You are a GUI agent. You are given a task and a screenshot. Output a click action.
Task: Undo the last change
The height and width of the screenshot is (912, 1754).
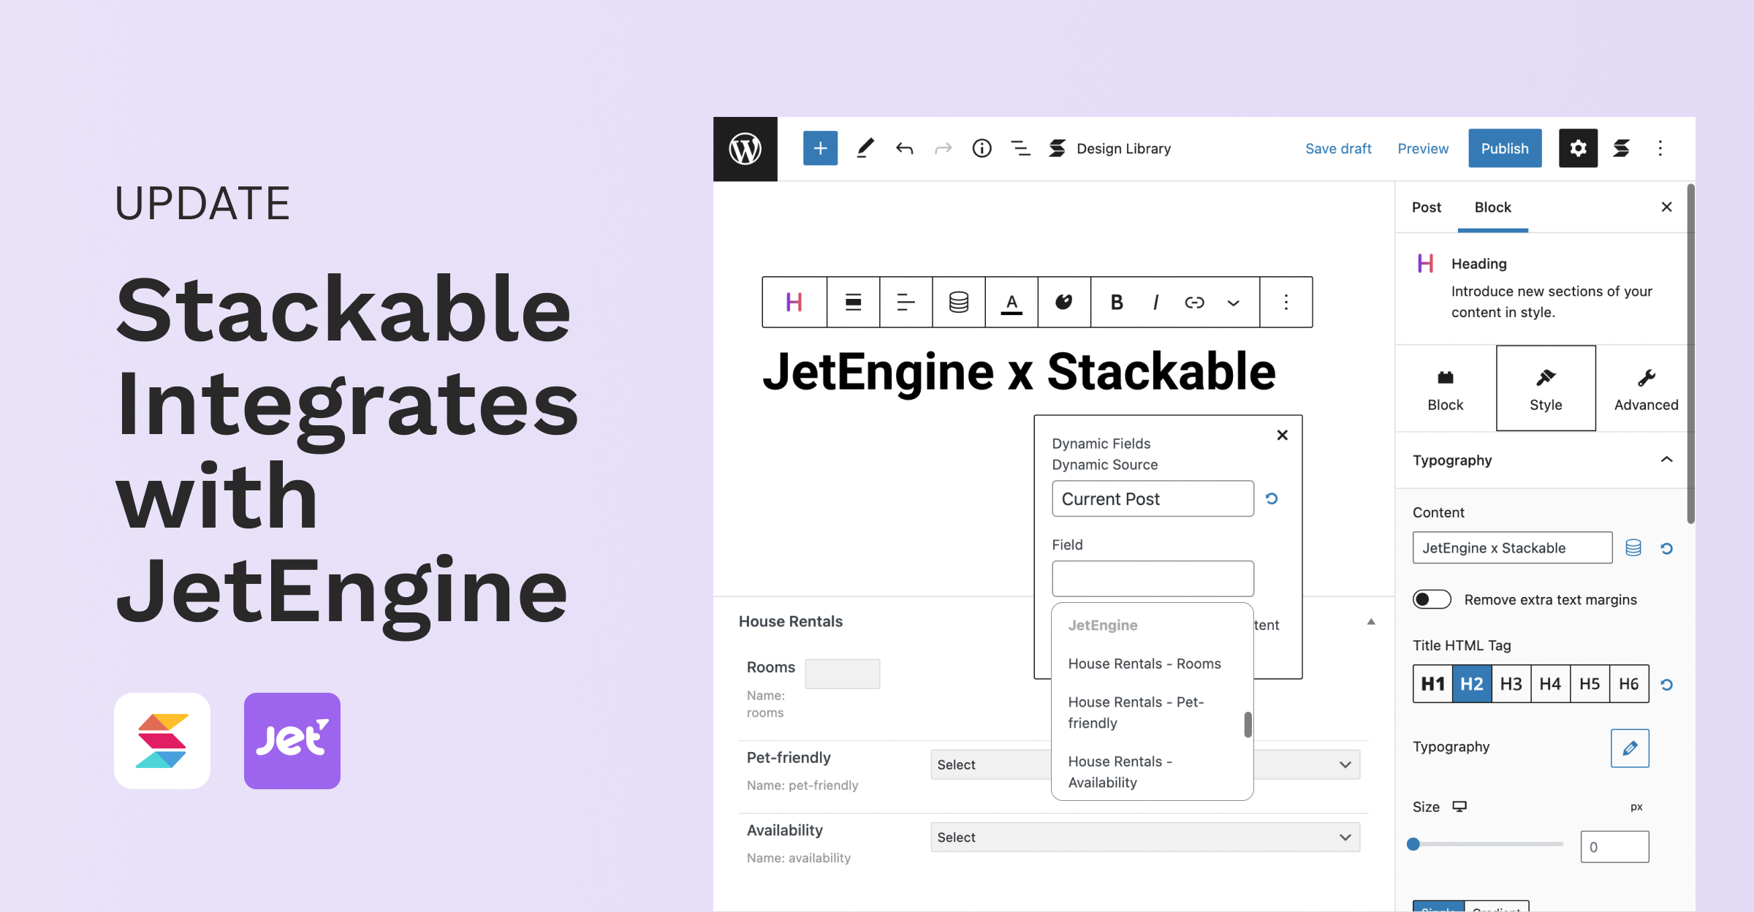(904, 148)
